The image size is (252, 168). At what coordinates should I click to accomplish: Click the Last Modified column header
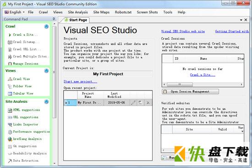[114, 95]
